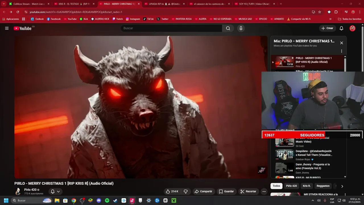Image resolution: width=364 pixels, height=205 pixels.
Task: Show more bookmarks overflow chevron
Action: [330, 19]
